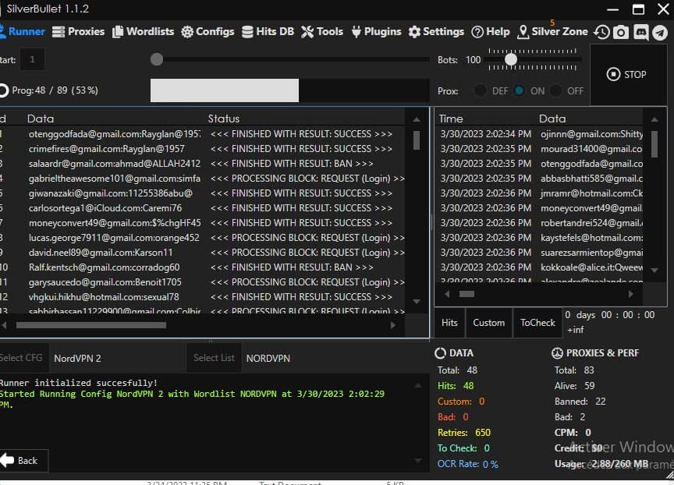Click the history clock icon in the top bar
The width and height of the screenshot is (674, 485).
(601, 32)
